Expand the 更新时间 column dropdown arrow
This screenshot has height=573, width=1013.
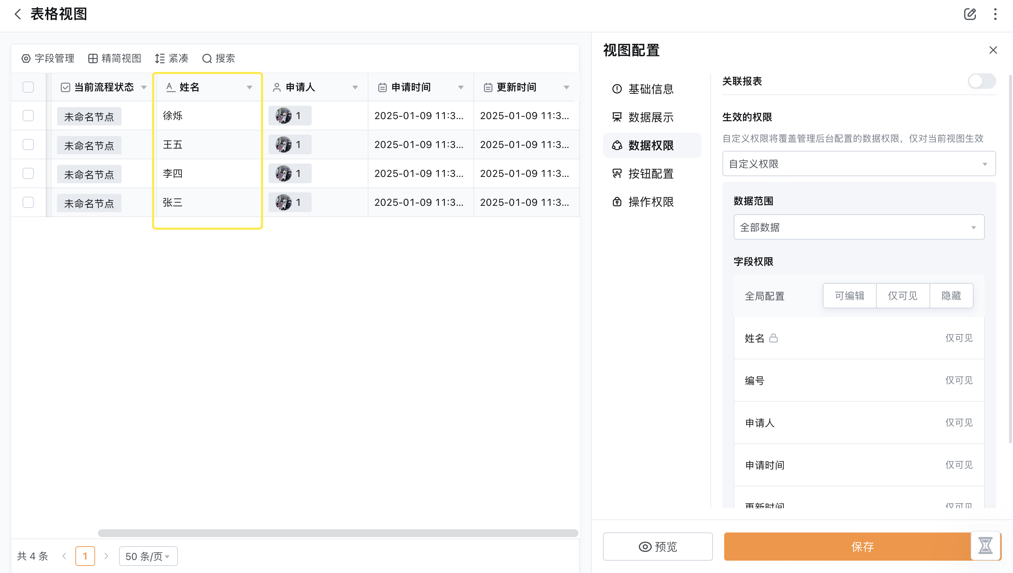point(566,88)
